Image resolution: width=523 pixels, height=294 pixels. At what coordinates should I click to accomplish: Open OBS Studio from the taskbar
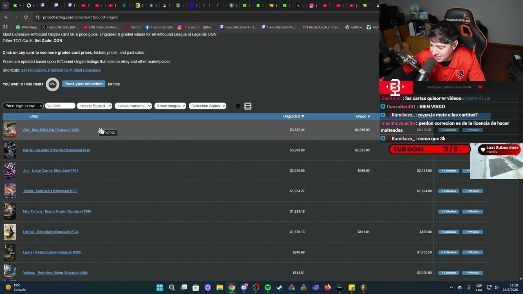pos(256,287)
